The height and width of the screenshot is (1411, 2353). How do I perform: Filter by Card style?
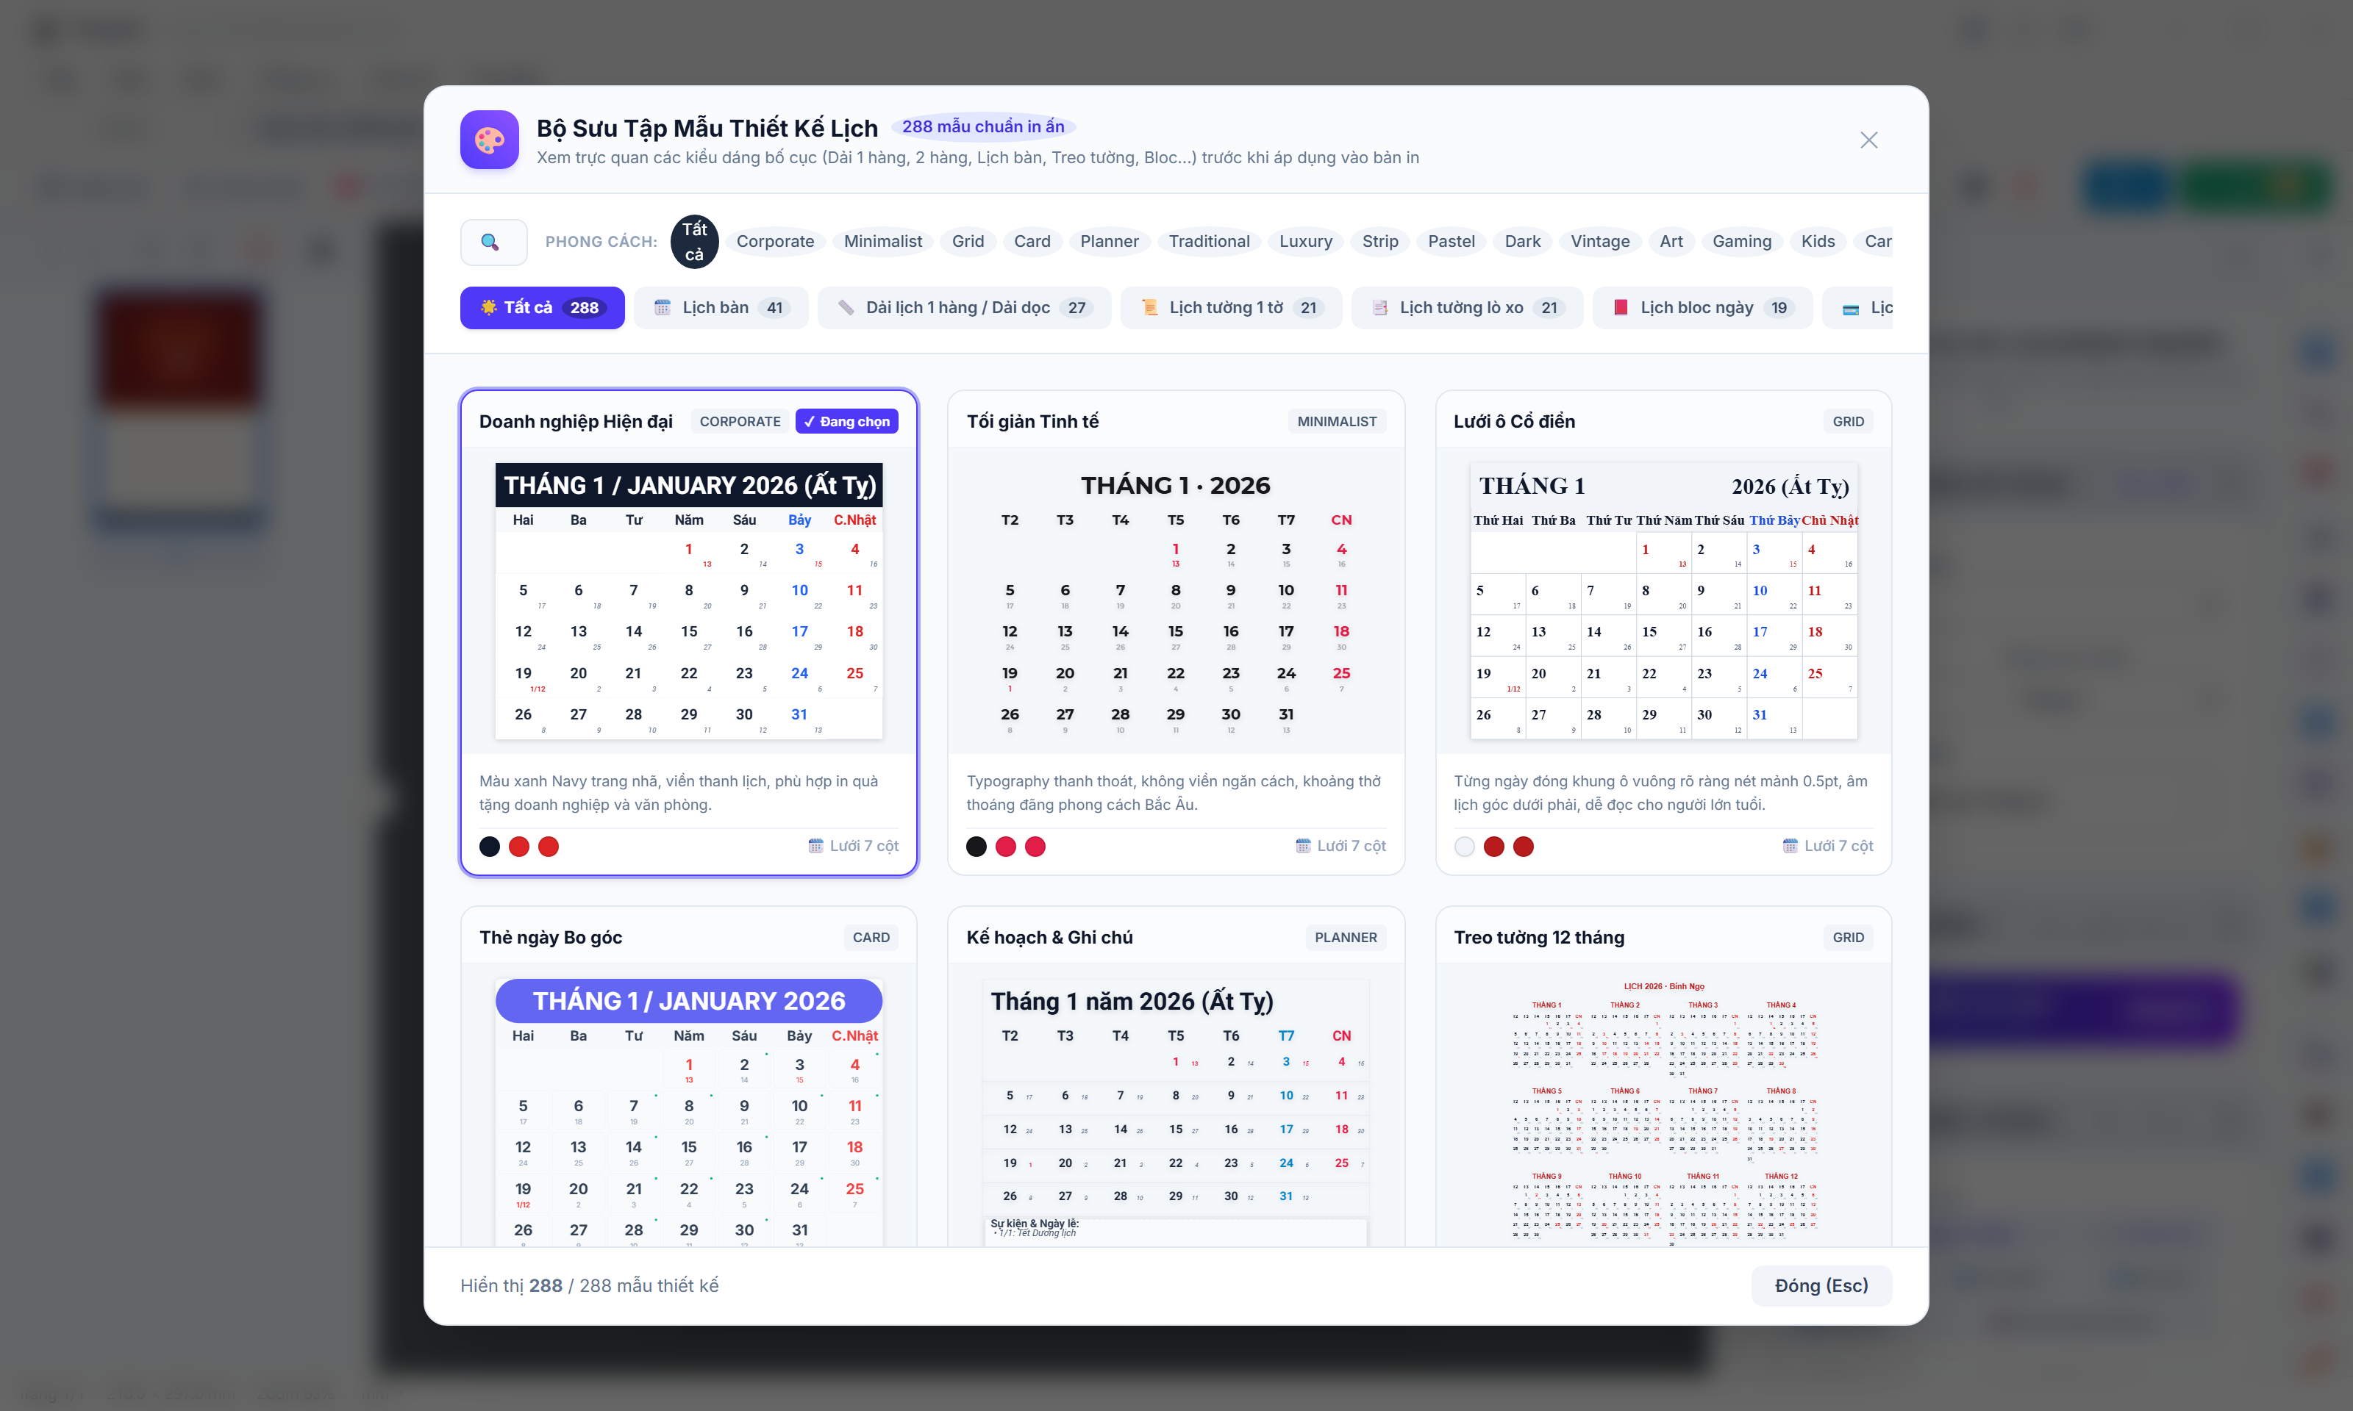[1032, 242]
